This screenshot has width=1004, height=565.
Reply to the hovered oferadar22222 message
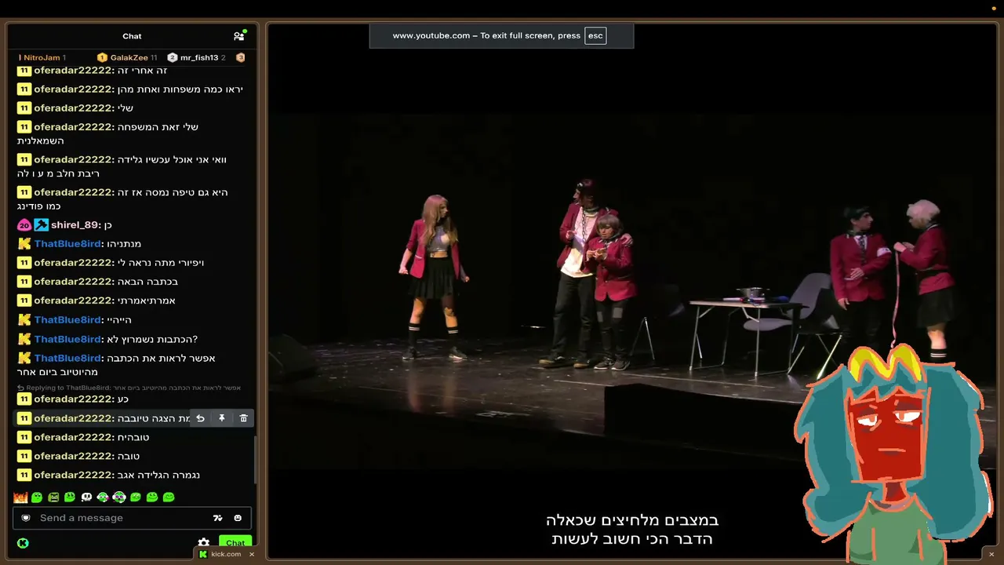tap(200, 418)
